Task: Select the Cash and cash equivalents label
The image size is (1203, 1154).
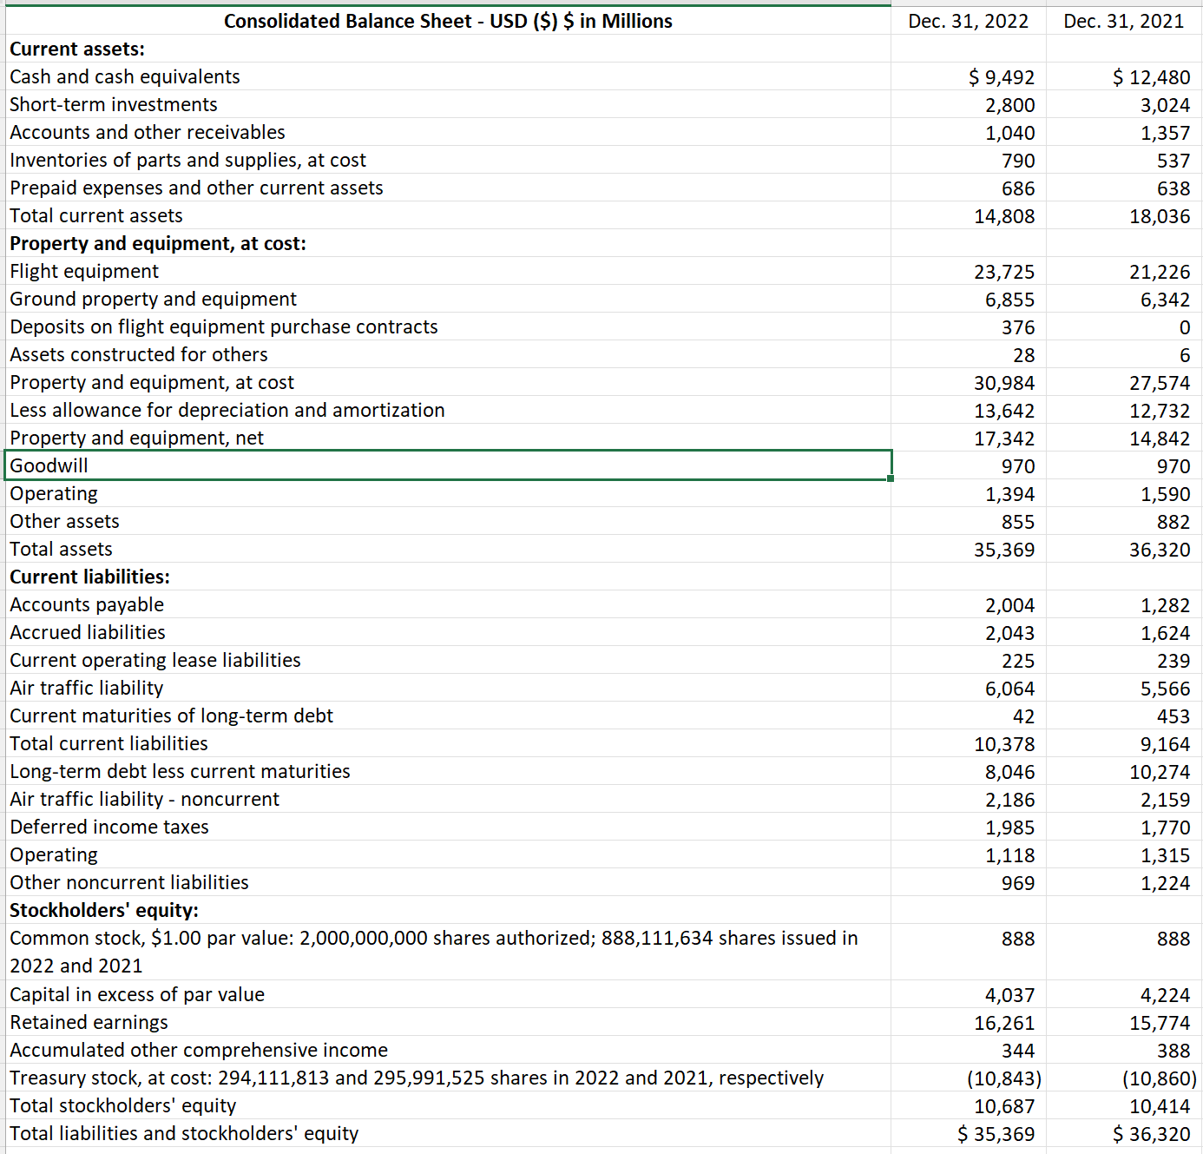Action: pos(124,76)
